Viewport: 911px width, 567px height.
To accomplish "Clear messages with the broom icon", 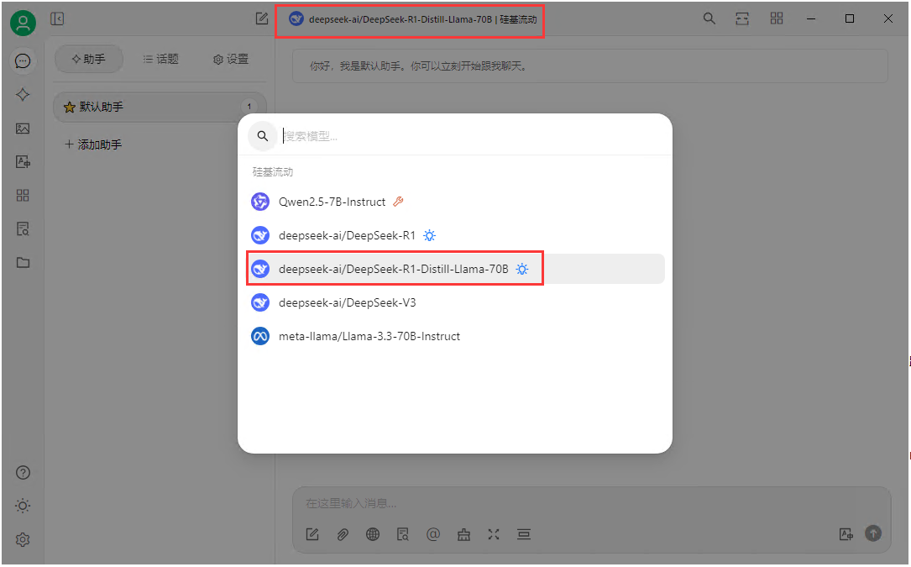I will (463, 534).
